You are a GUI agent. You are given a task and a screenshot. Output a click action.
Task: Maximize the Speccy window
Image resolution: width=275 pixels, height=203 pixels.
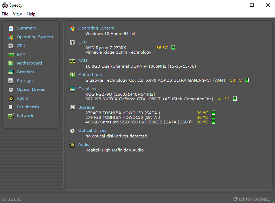click(x=252, y=5)
